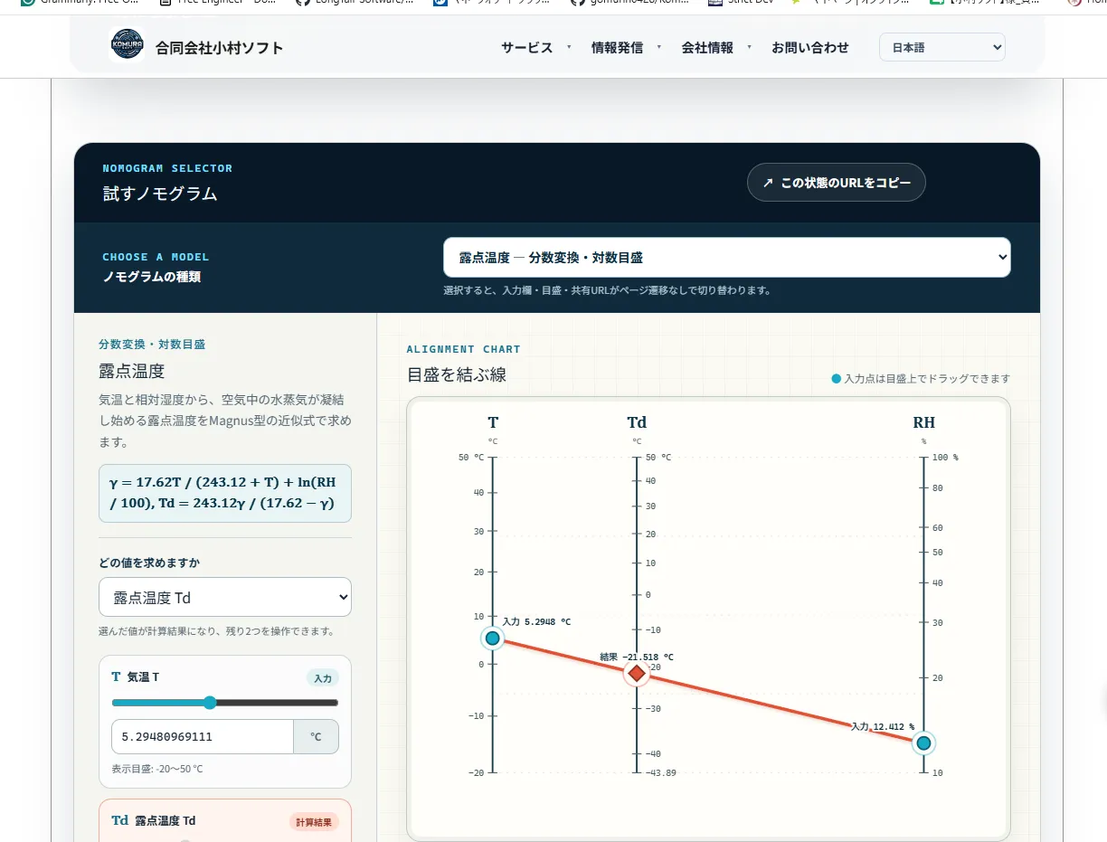1107x842 pixels.
Task: Click the teal T input point on the chart
Action: pos(492,639)
